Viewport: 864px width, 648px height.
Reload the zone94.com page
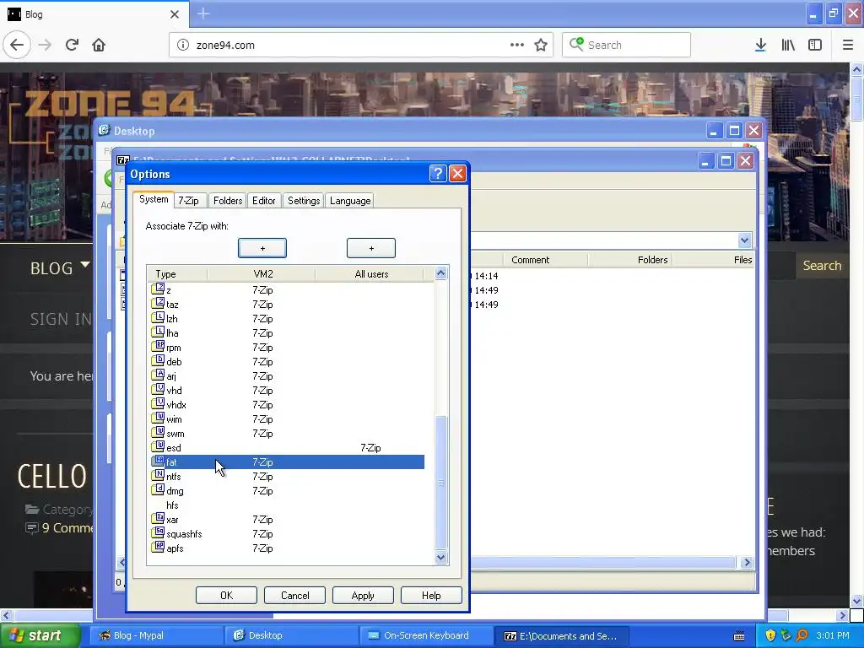coord(72,46)
